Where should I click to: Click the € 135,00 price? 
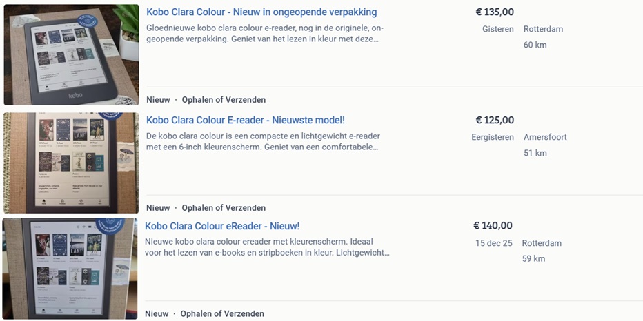[495, 12]
